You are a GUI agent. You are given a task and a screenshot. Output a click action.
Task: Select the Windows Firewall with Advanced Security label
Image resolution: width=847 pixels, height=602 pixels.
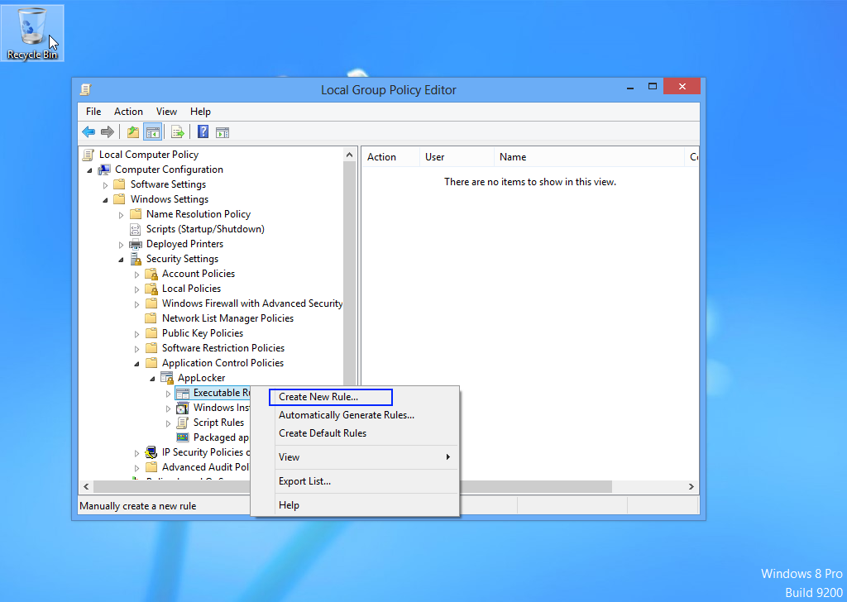251,304
